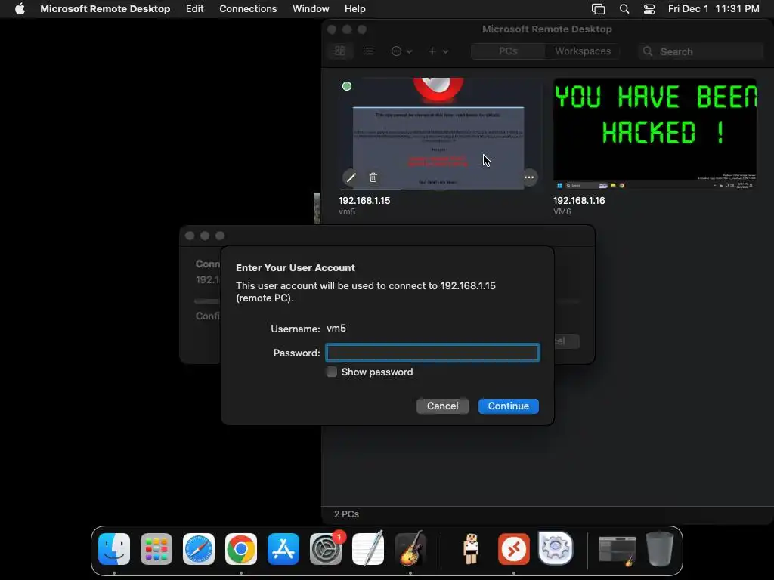Open the Window menu
Image resolution: width=774 pixels, height=580 pixels.
coord(311,9)
